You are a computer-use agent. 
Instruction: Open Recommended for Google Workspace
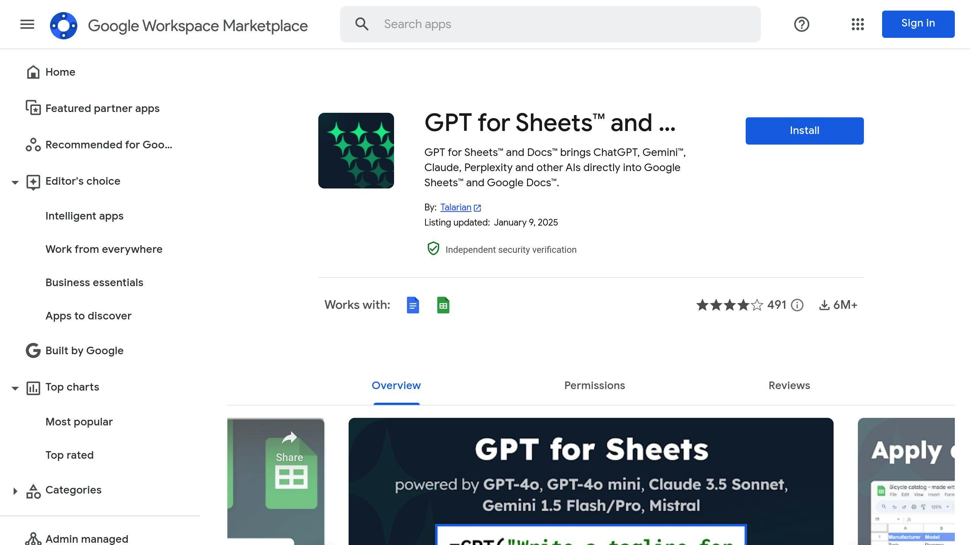coord(109,145)
